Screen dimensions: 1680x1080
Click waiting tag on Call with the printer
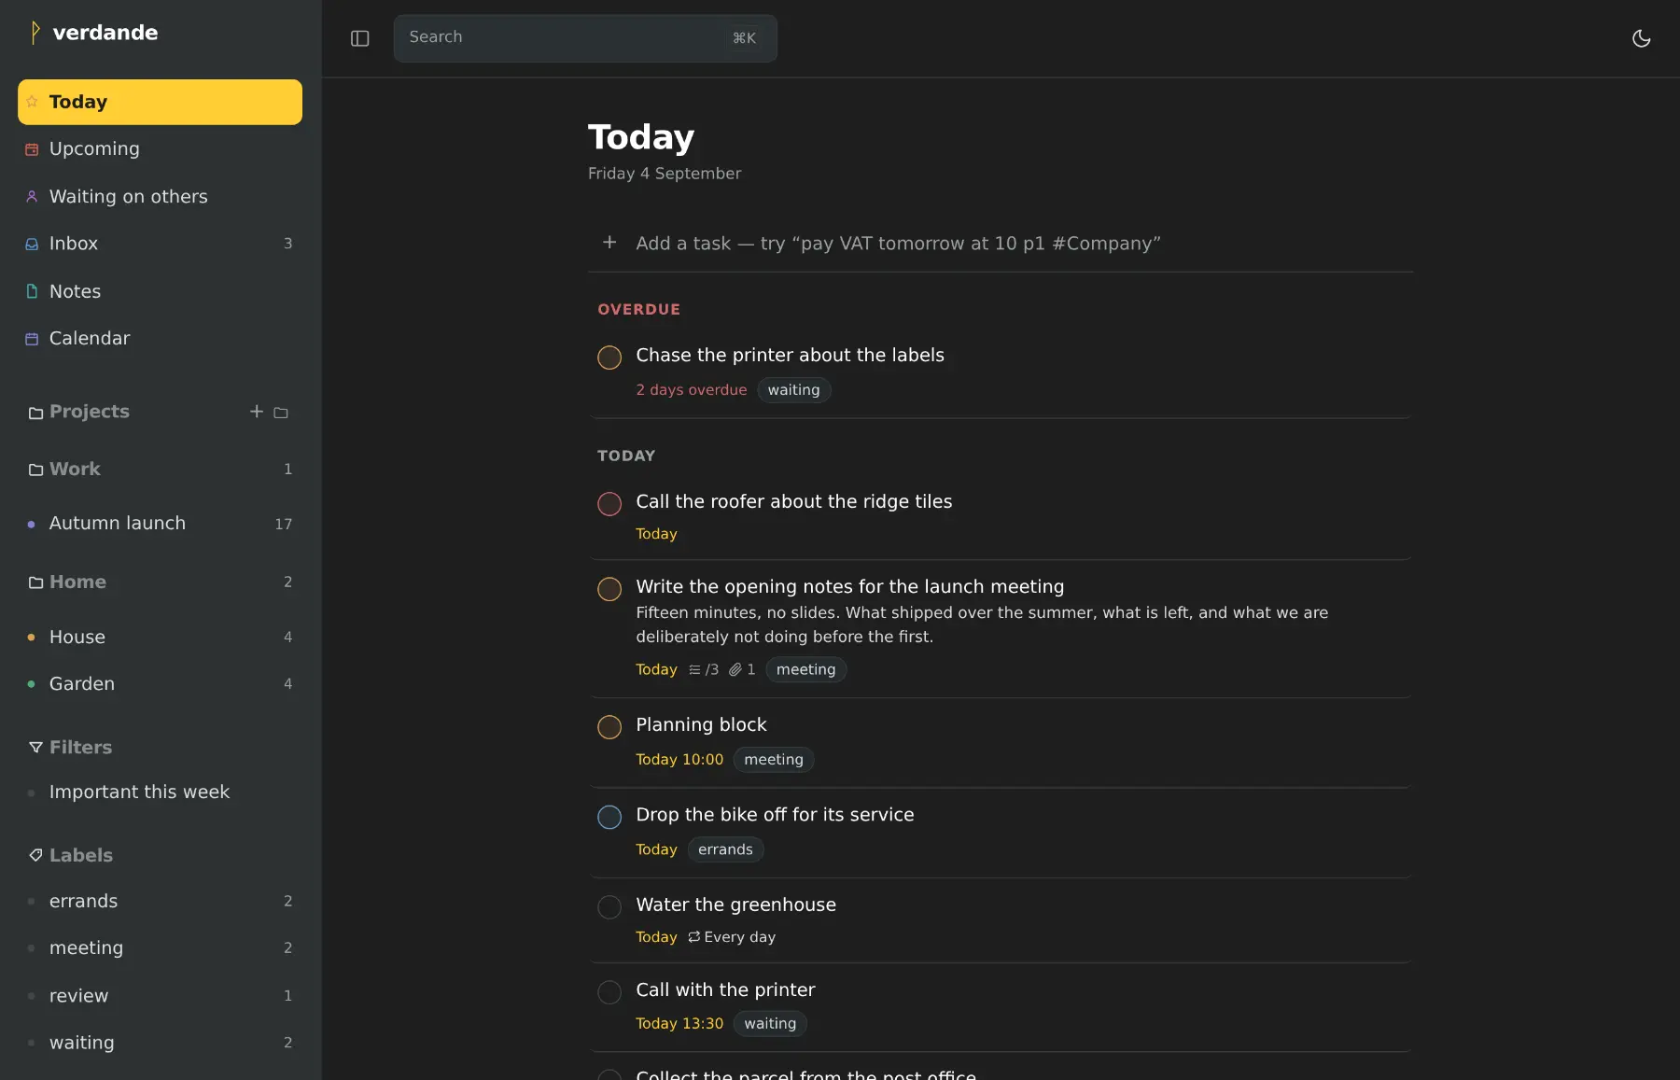pyautogui.click(x=770, y=1024)
